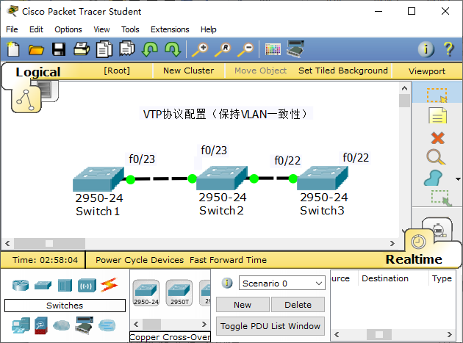Image resolution: width=463 pixels, height=343 pixels.
Task: Open the File menu
Action: pos(12,29)
